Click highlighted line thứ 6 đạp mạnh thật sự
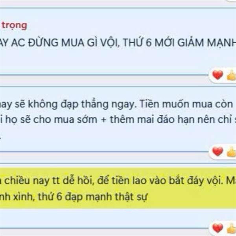The height and width of the screenshot is (236, 236). pyautogui.click(x=92, y=197)
